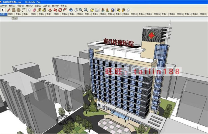The image size is (208, 134).
Task: Go to the 页面23 scene tab
Action: tap(180, 14)
